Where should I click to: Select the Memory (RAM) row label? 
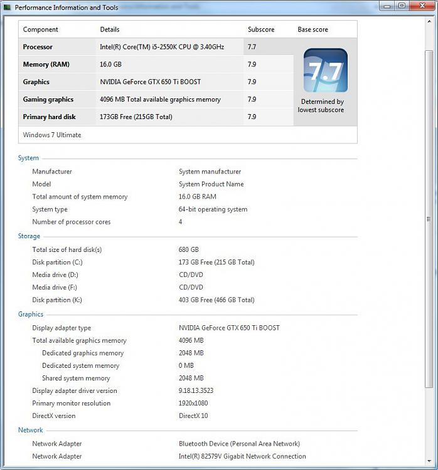pyautogui.click(x=46, y=64)
